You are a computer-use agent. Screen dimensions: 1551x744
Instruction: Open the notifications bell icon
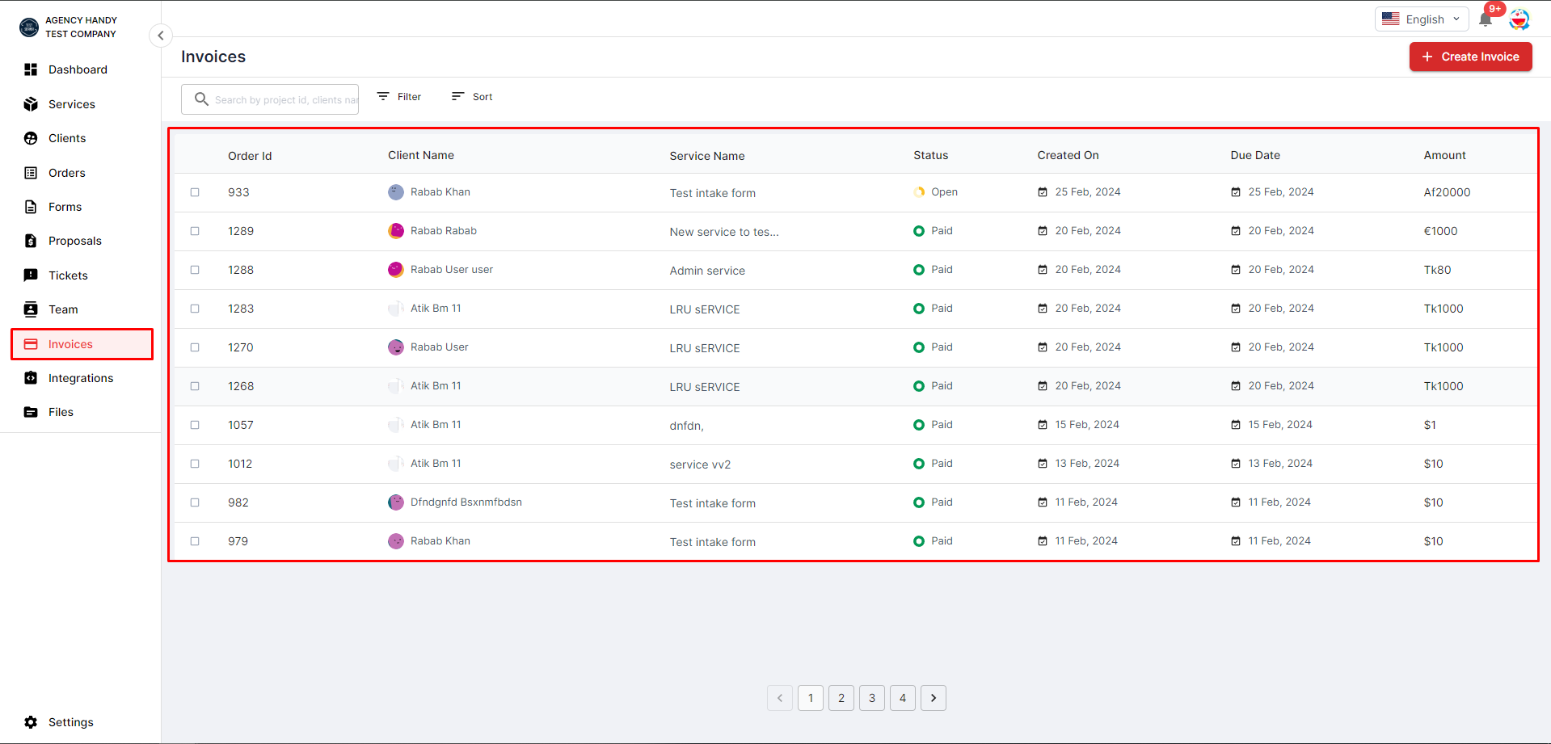click(x=1485, y=19)
